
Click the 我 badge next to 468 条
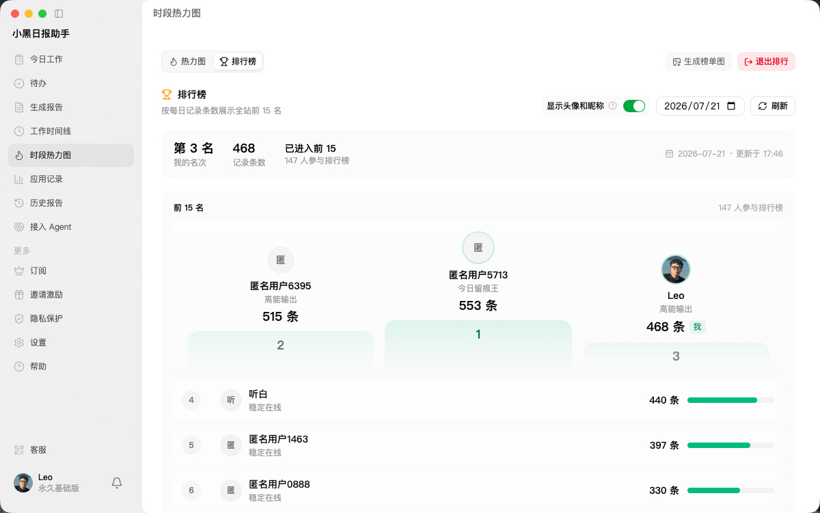tap(697, 327)
